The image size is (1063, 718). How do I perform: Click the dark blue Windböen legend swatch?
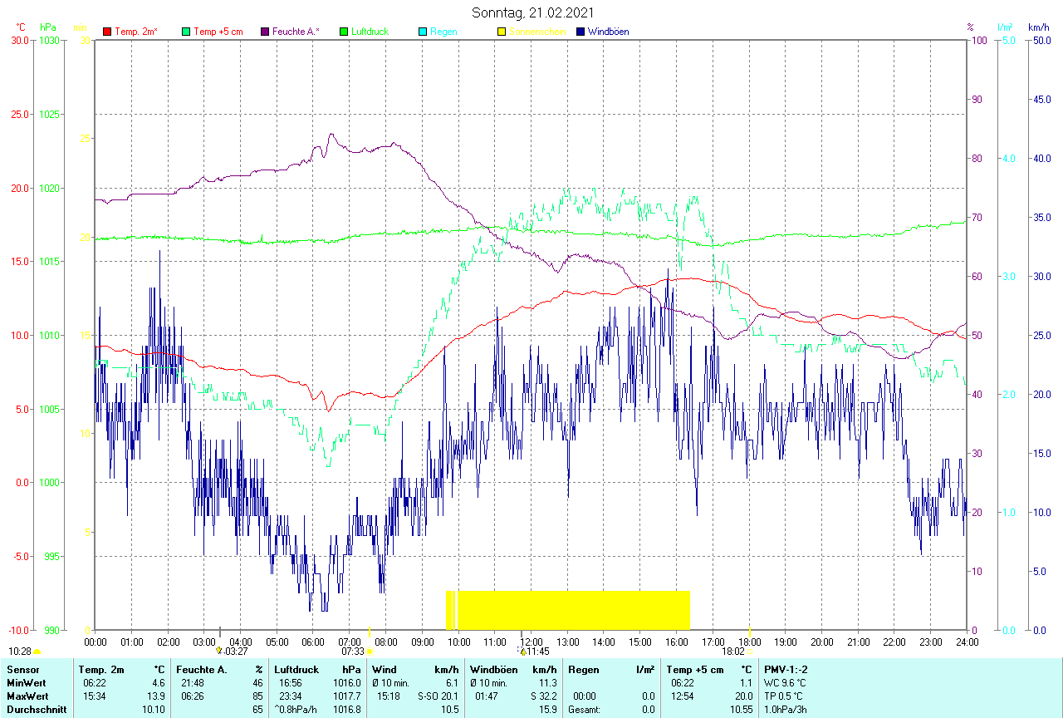tap(580, 32)
